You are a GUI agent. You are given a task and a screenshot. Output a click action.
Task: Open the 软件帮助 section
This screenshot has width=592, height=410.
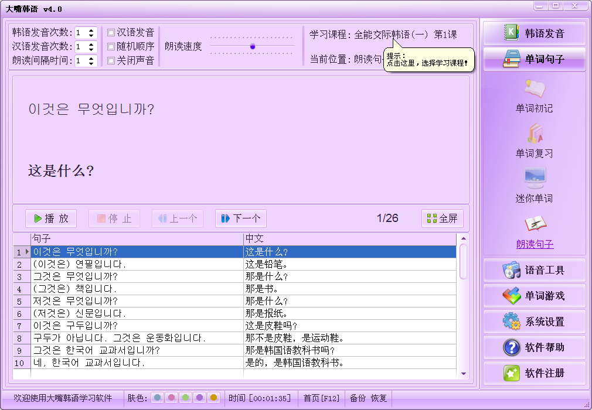[534, 347]
